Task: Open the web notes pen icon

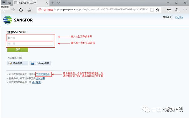Action: [x=177, y=10]
